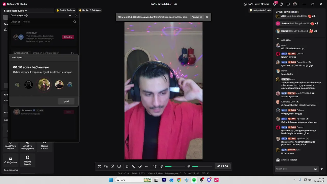This screenshot has height=184, width=327.
Task: Open Windows Start menu
Action: click(x=111, y=180)
